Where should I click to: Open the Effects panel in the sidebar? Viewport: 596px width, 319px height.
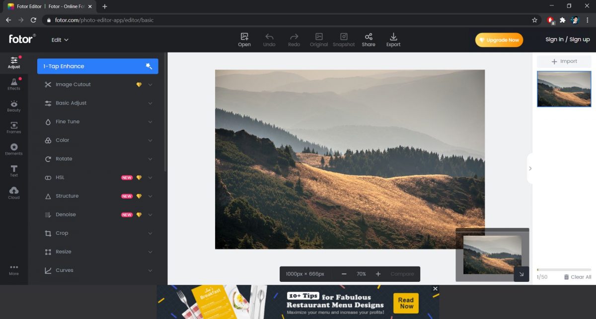pyautogui.click(x=14, y=84)
